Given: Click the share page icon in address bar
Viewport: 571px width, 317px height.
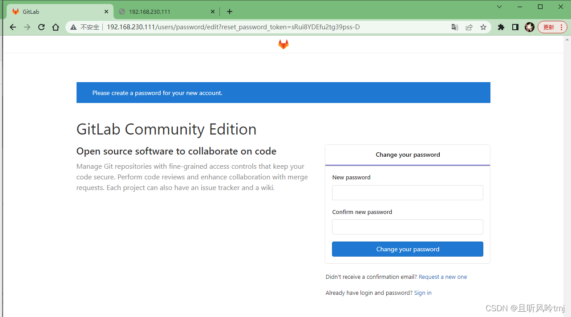Looking at the screenshot, I should (469, 27).
